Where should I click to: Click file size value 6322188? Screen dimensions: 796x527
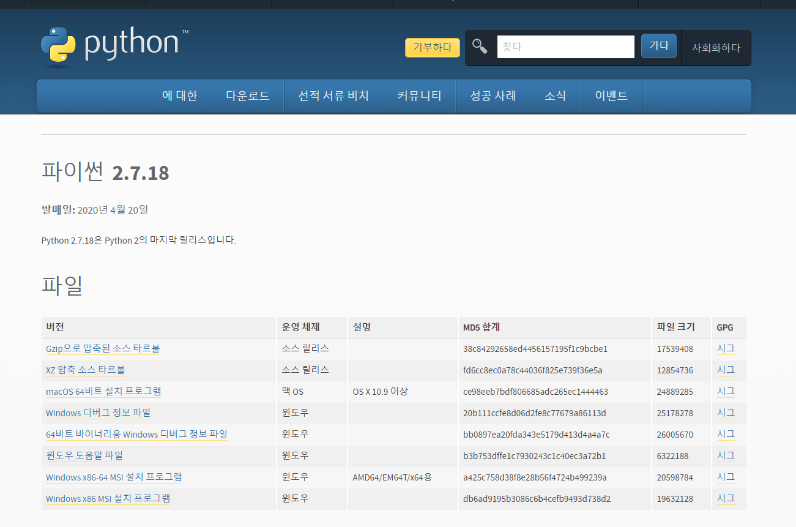672,457
